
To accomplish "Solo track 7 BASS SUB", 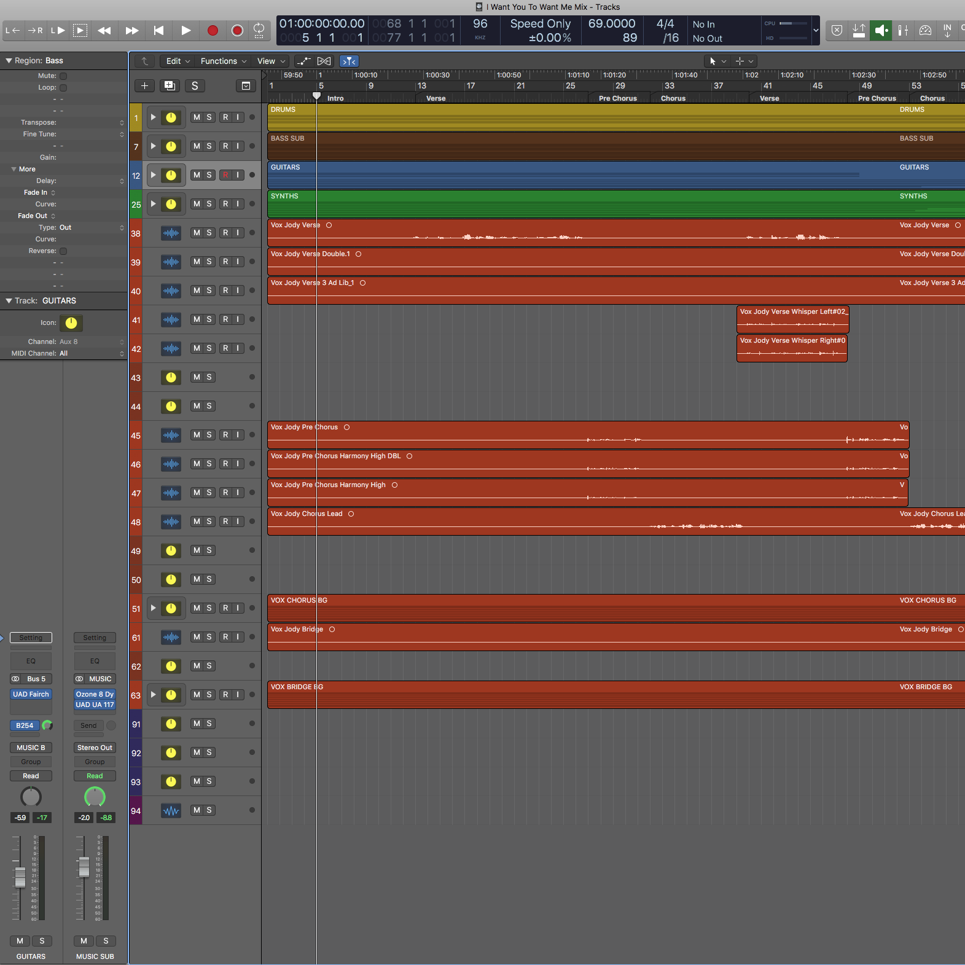I will [209, 146].
